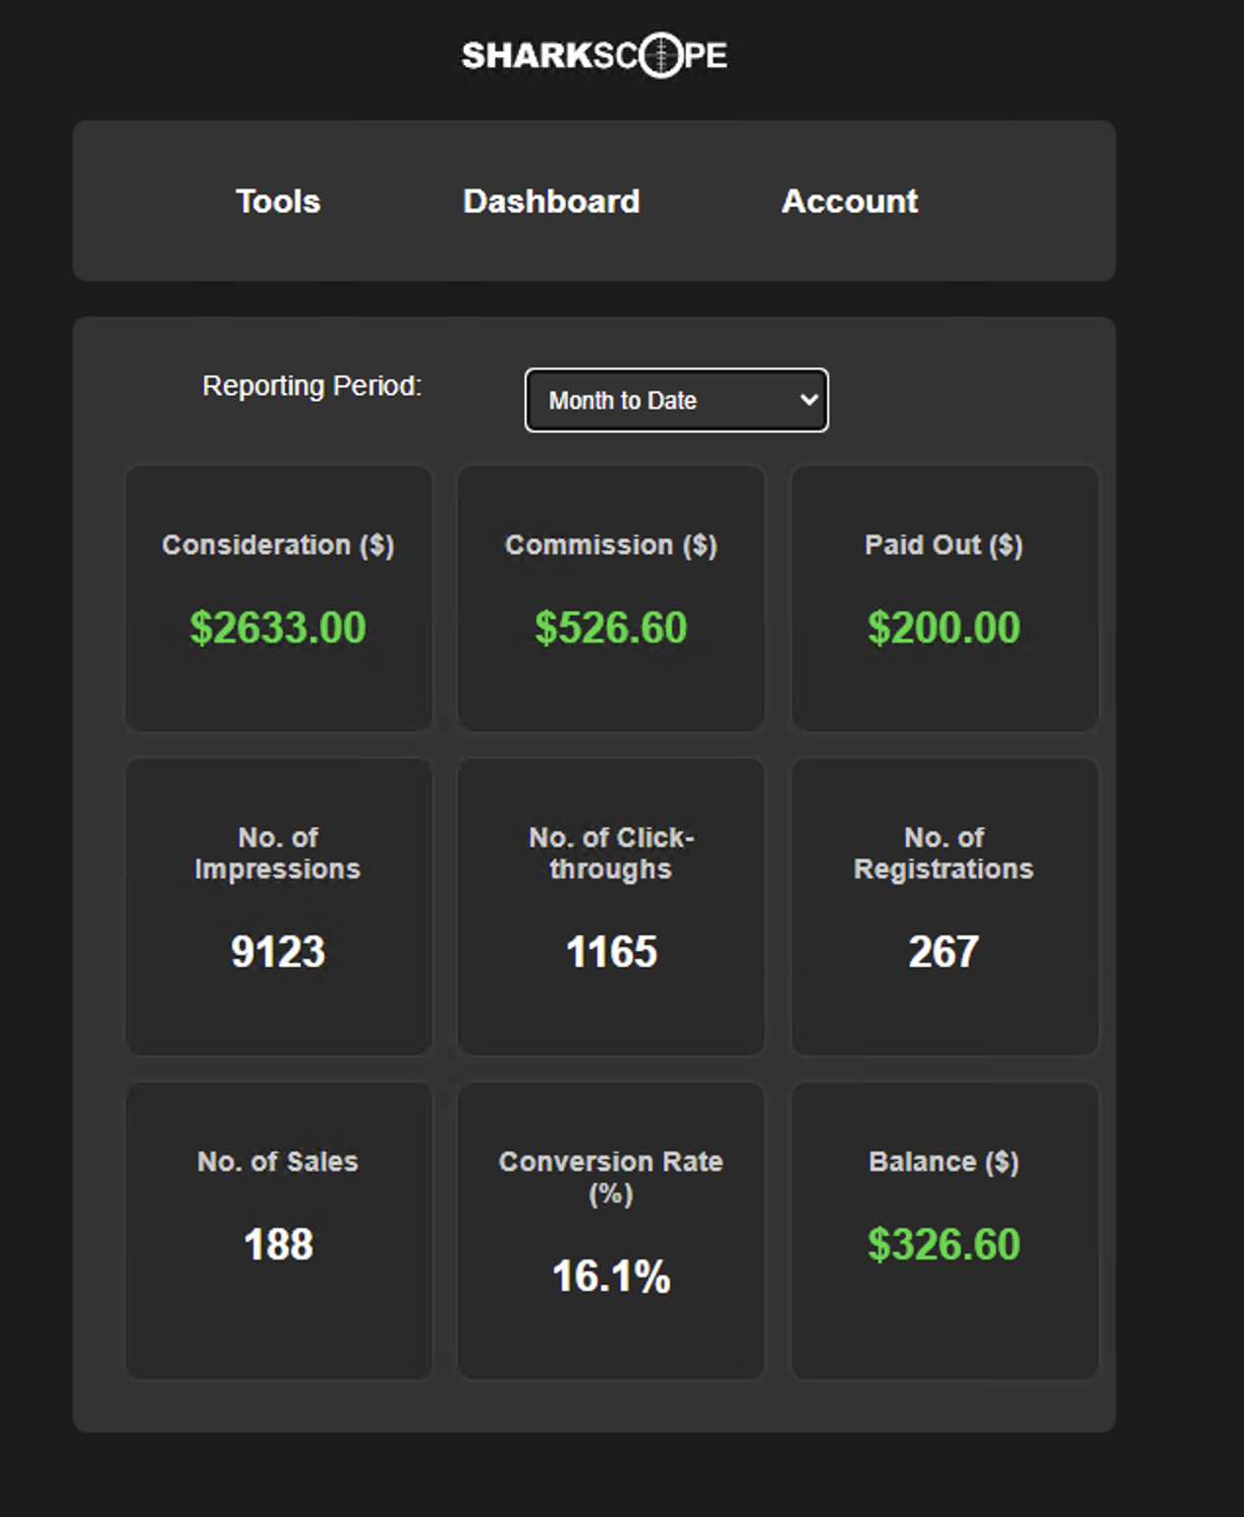Open the Tools menu
The width and height of the screenshot is (1244, 1517).
coord(277,201)
